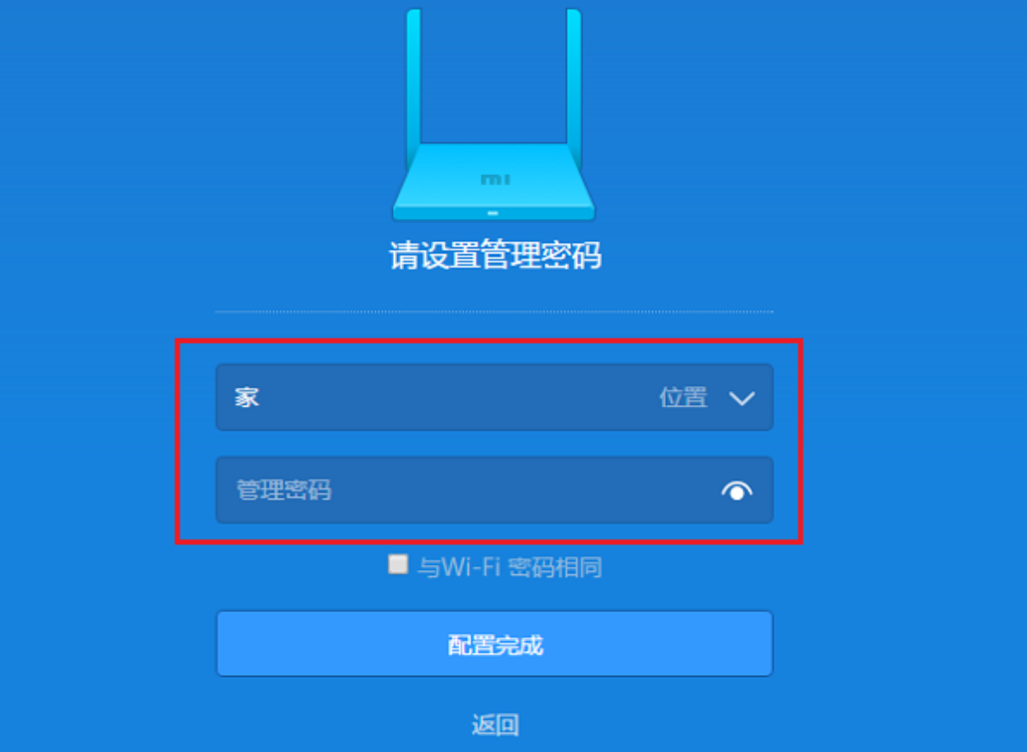Click the 请设置管理密码 heading

tap(495, 256)
